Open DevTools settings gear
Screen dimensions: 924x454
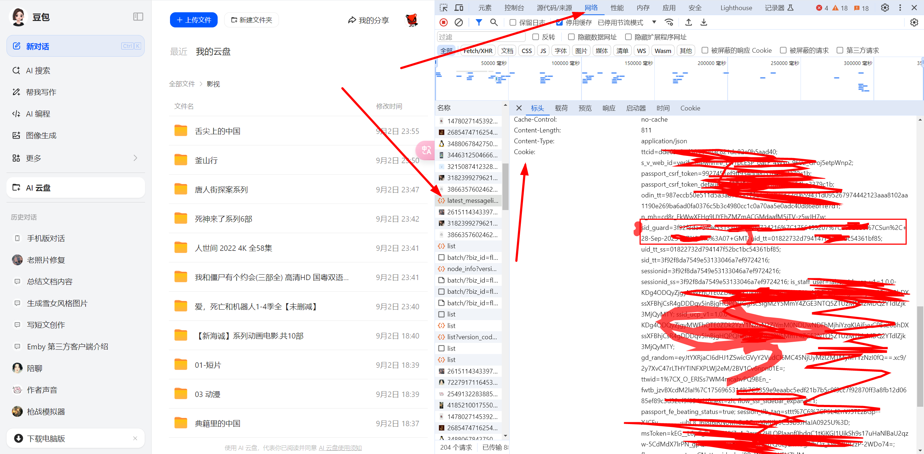click(885, 8)
